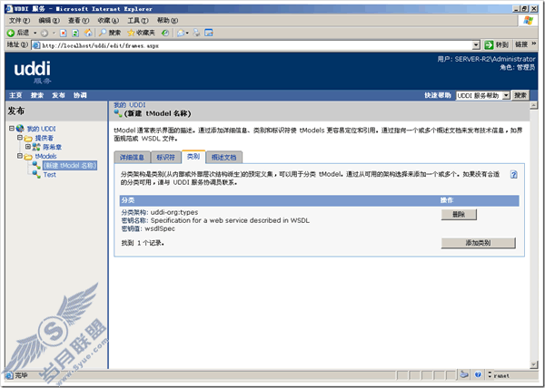
Task: Click the address bar URL field
Action: [255, 45]
